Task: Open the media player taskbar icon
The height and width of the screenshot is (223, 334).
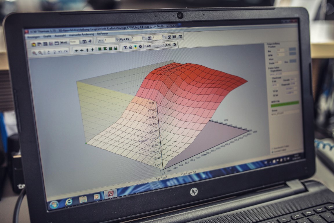Action: pyautogui.click(x=97, y=196)
